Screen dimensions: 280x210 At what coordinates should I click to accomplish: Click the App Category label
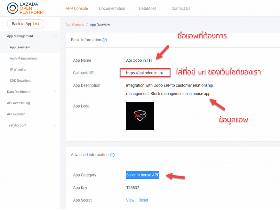[85, 175]
